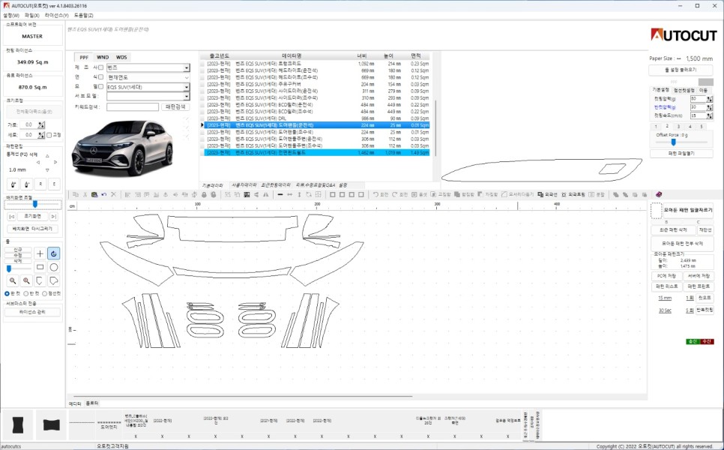Toggle the model (모델) checkbox
This screenshot has width=724, height=450.
pos(100,87)
